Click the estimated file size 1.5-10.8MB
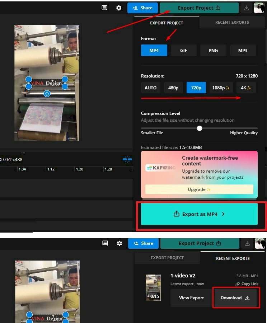267x323 pixels. 190,148
